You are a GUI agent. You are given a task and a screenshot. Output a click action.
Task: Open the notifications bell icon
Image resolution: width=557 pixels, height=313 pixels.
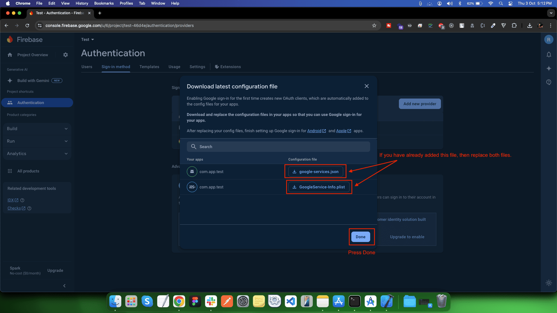point(549,54)
